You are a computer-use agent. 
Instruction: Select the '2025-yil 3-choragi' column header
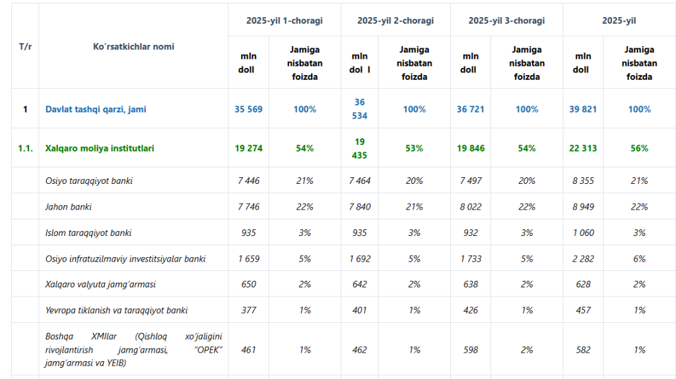pos(506,20)
